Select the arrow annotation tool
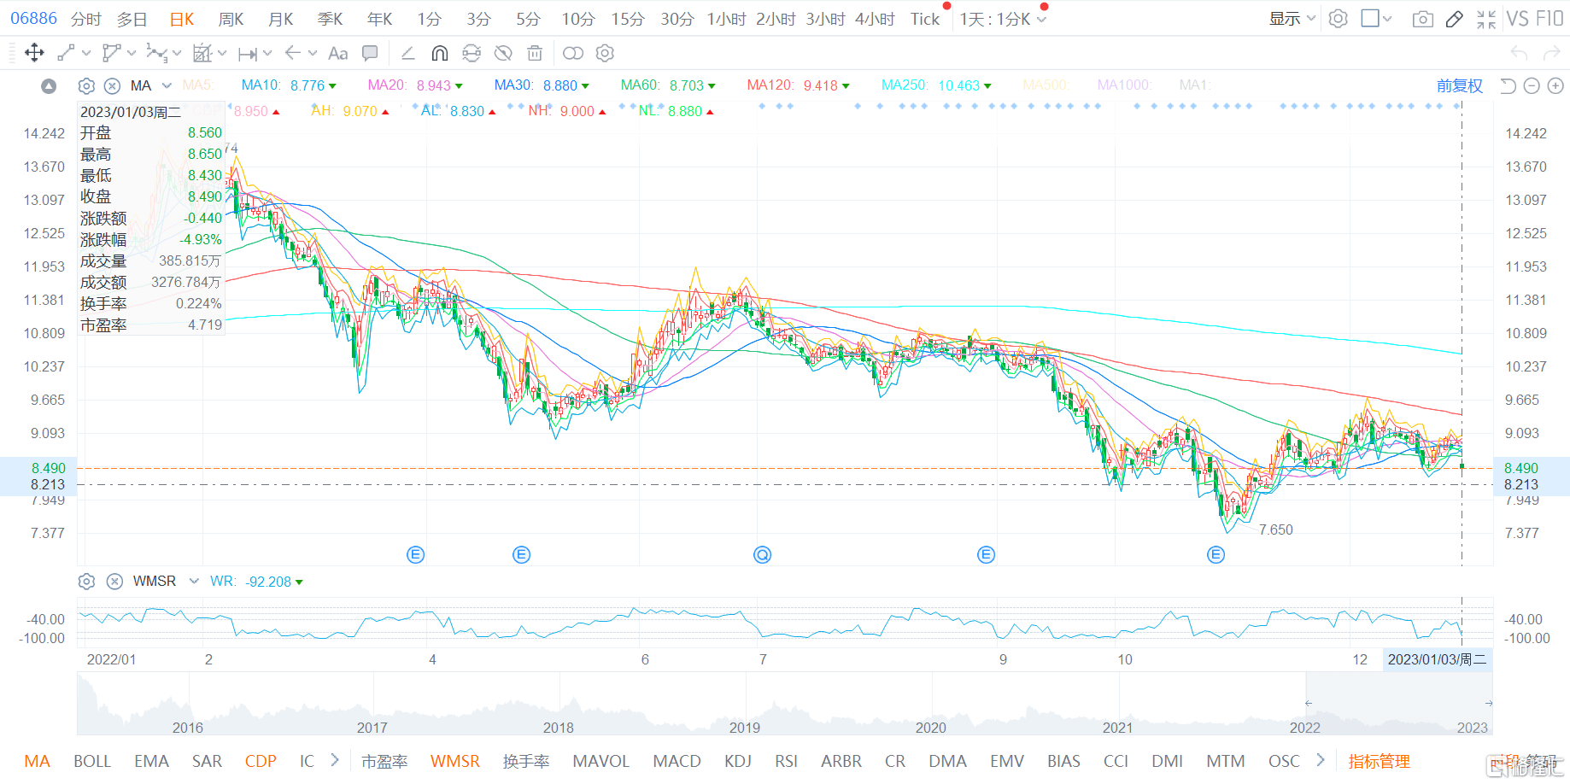The image size is (1570, 784). [293, 53]
